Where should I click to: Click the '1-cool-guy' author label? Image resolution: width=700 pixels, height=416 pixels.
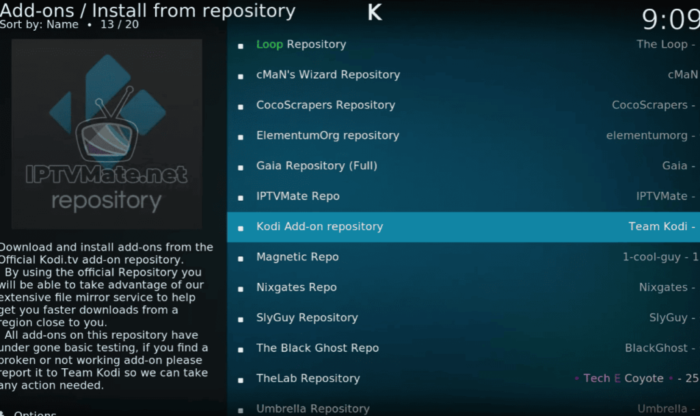click(x=651, y=258)
